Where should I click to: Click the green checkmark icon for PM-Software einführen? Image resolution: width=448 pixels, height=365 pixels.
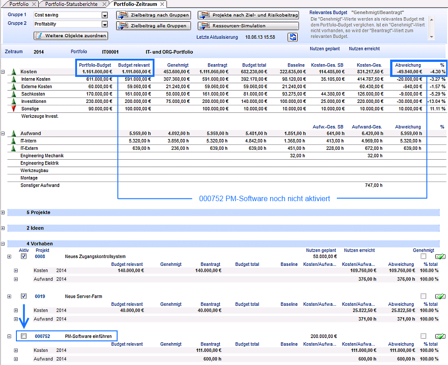click(440, 336)
